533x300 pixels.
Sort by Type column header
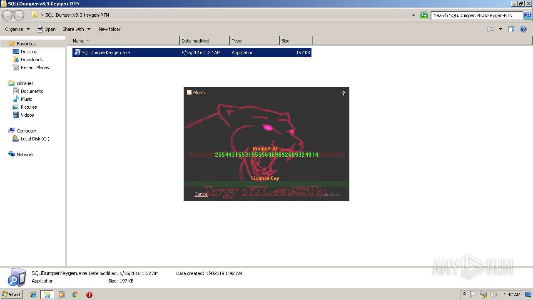(254, 41)
